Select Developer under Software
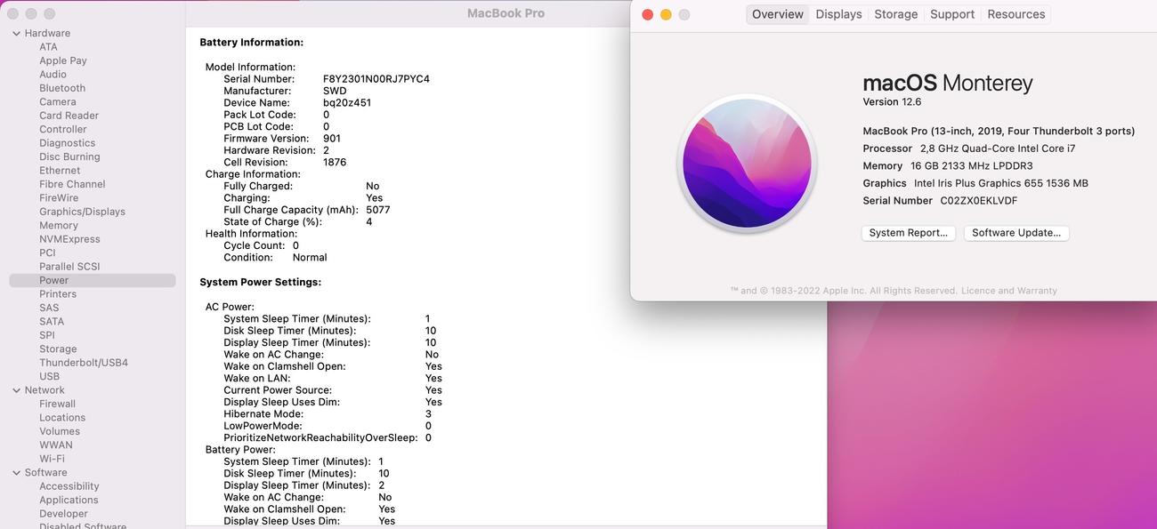This screenshot has width=1157, height=529. click(63, 514)
